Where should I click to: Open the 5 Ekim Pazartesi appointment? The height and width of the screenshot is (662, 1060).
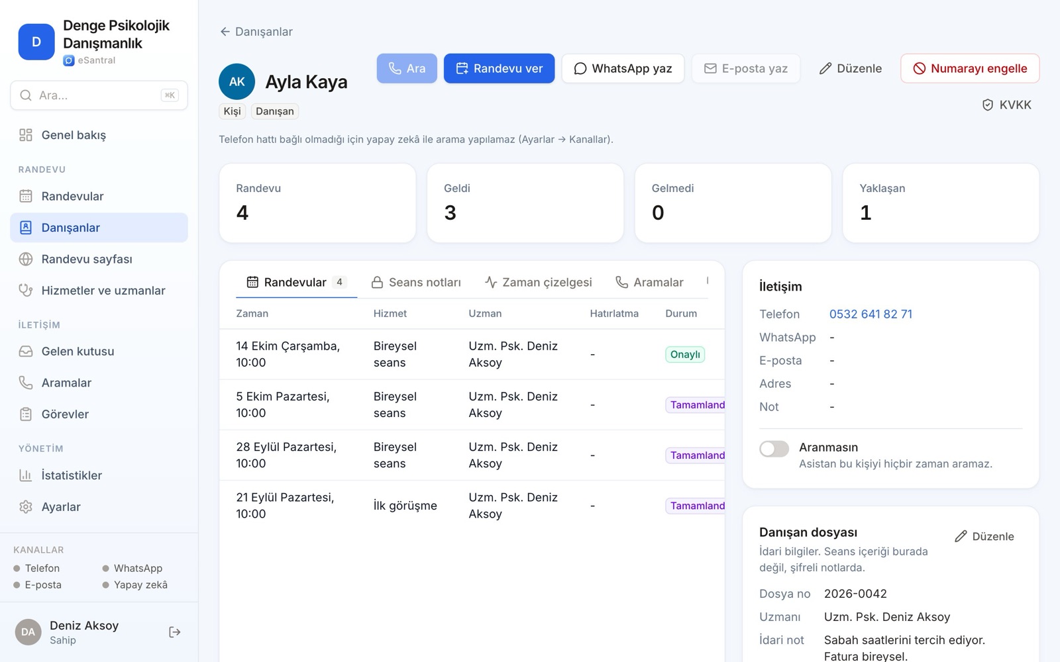(472, 404)
